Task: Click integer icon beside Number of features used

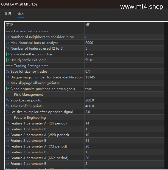Action: [x=7, y=49]
